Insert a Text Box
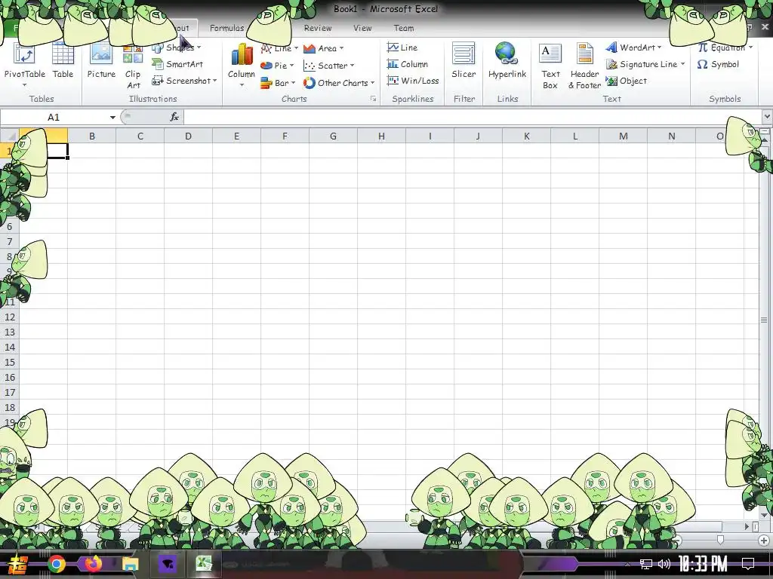 click(550, 67)
